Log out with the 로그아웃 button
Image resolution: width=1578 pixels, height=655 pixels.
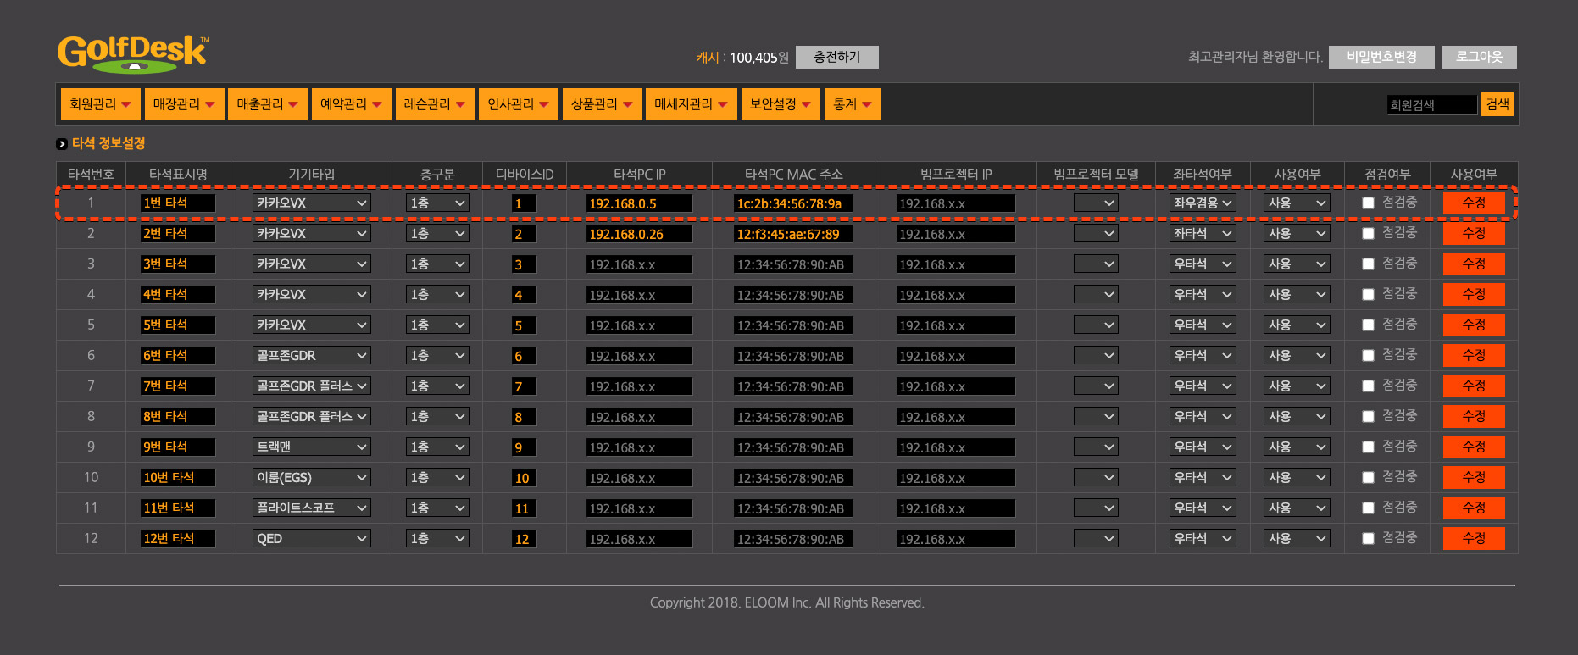click(x=1479, y=57)
